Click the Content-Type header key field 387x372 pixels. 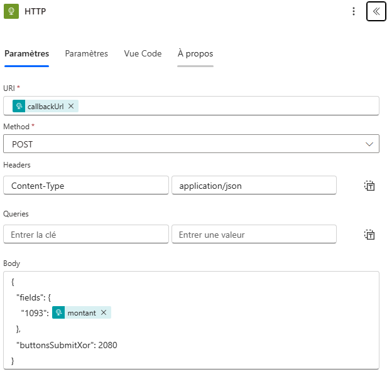[86, 186]
